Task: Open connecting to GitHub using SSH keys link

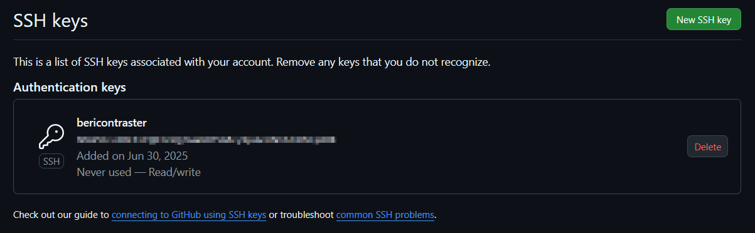Action: tap(189, 215)
